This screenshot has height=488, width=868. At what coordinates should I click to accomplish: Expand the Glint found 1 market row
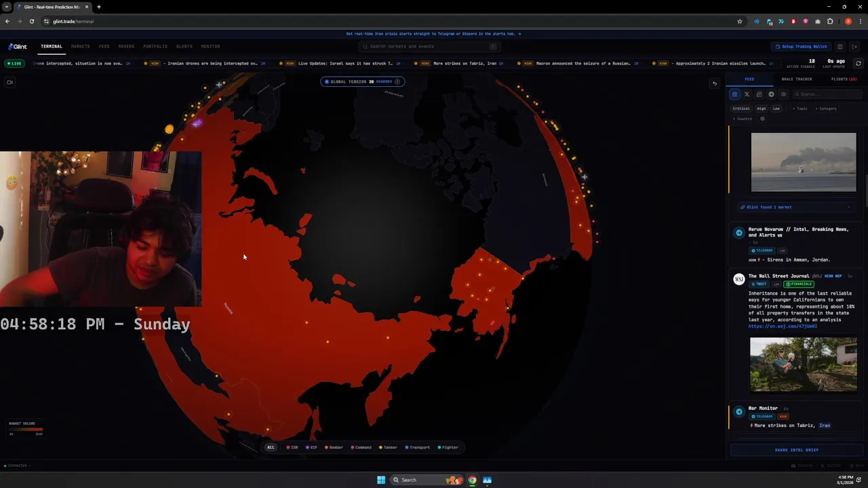coord(796,207)
